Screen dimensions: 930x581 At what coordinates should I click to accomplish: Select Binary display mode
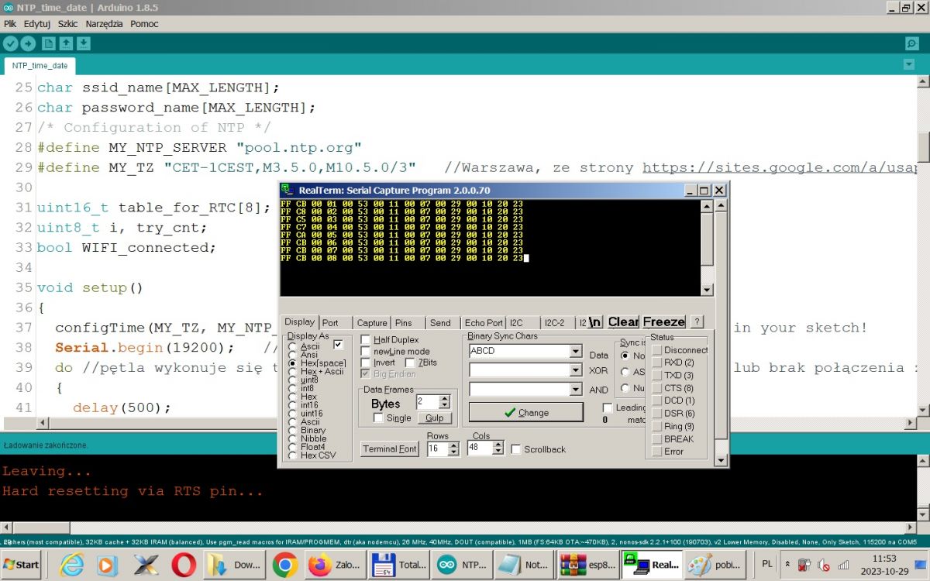293,431
